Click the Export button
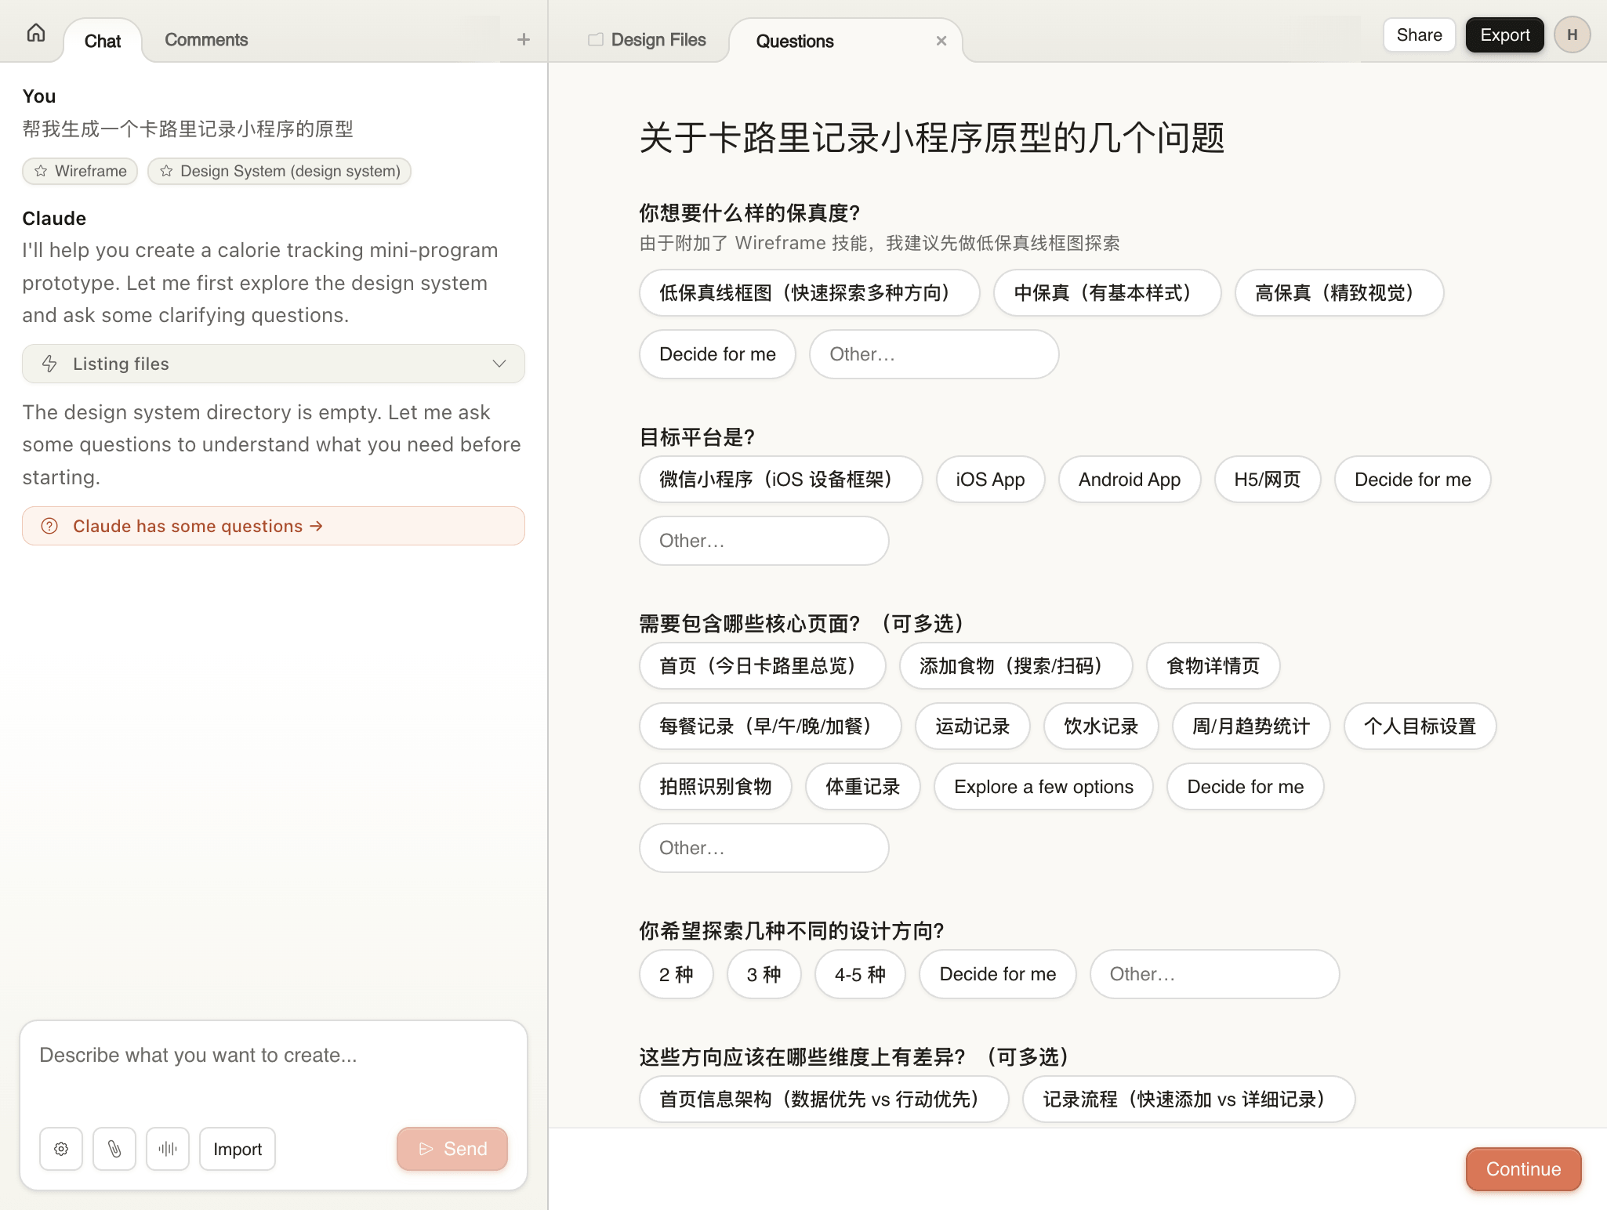Screen dimensions: 1607x1210 click(1503, 34)
